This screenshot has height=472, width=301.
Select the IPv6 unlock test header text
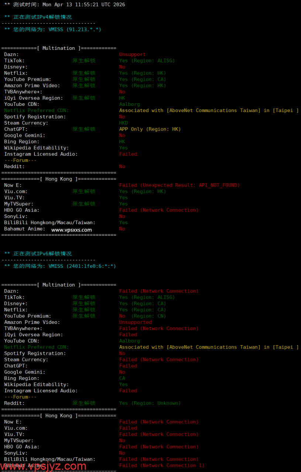pyautogui.click(x=38, y=254)
